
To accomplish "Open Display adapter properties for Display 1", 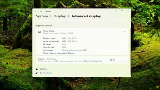I will point(59,53).
